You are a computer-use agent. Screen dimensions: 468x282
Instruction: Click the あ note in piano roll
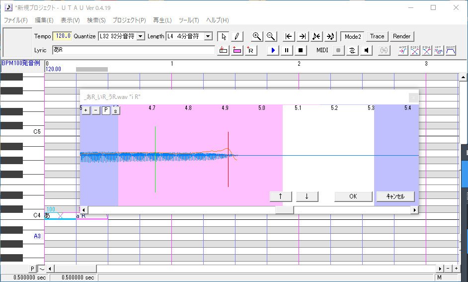coord(60,216)
